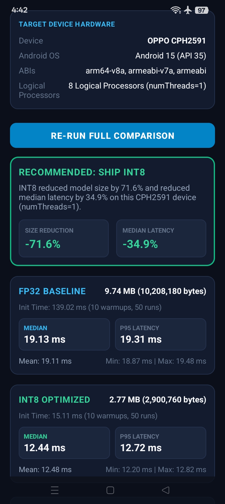Tap the Wi-Fi status icon
Screen dimensions: 225x504
click(x=176, y=10)
